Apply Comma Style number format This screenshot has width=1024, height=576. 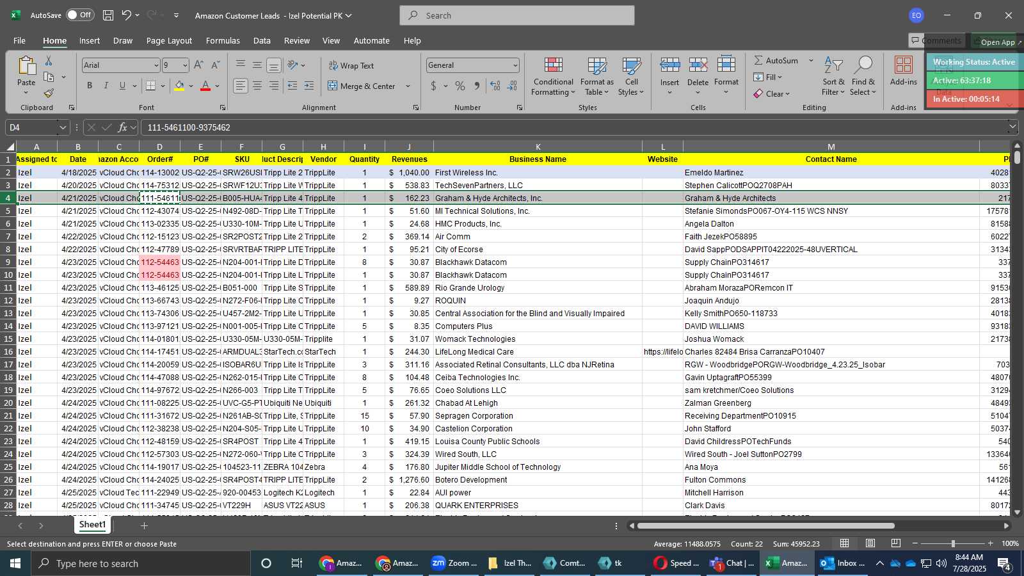click(477, 86)
